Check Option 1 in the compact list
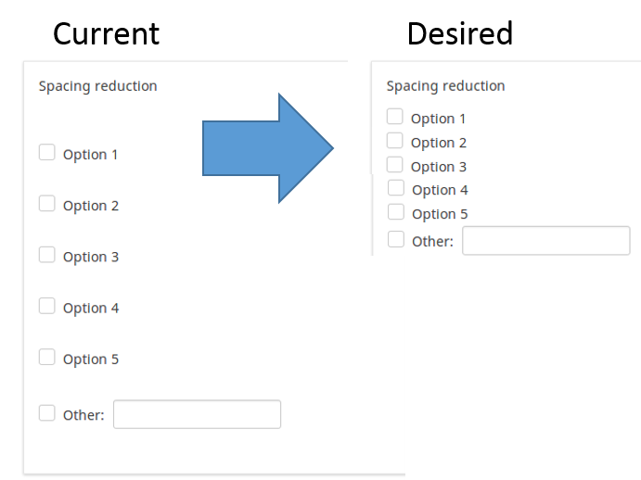This screenshot has height=480, width=641. pos(395,117)
